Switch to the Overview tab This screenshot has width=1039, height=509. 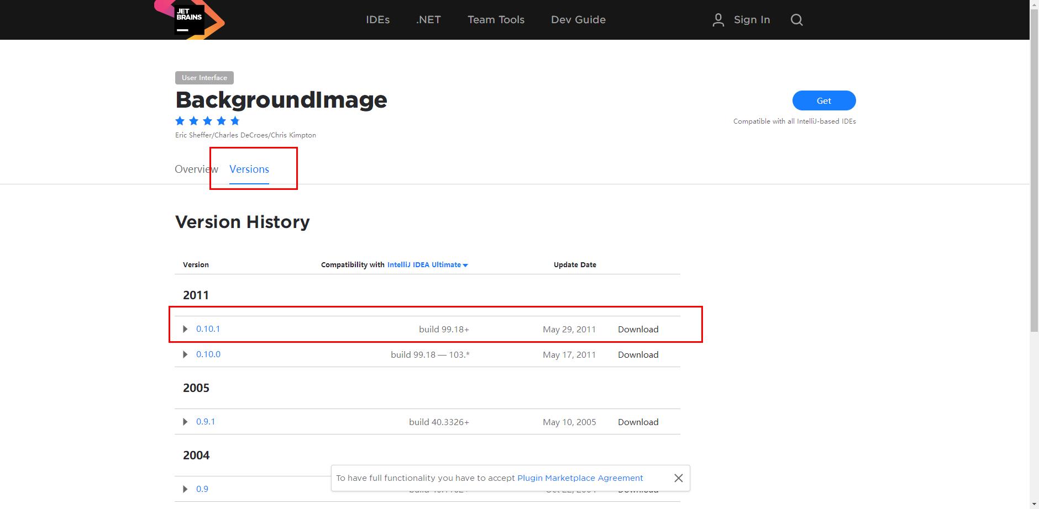(196, 169)
